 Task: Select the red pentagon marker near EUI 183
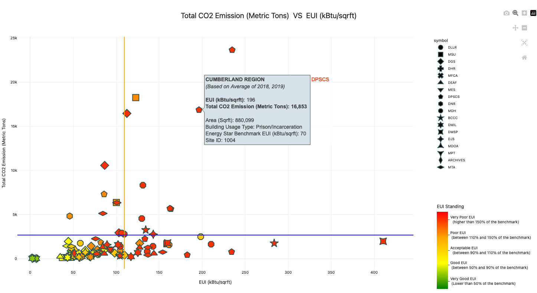tap(187, 255)
